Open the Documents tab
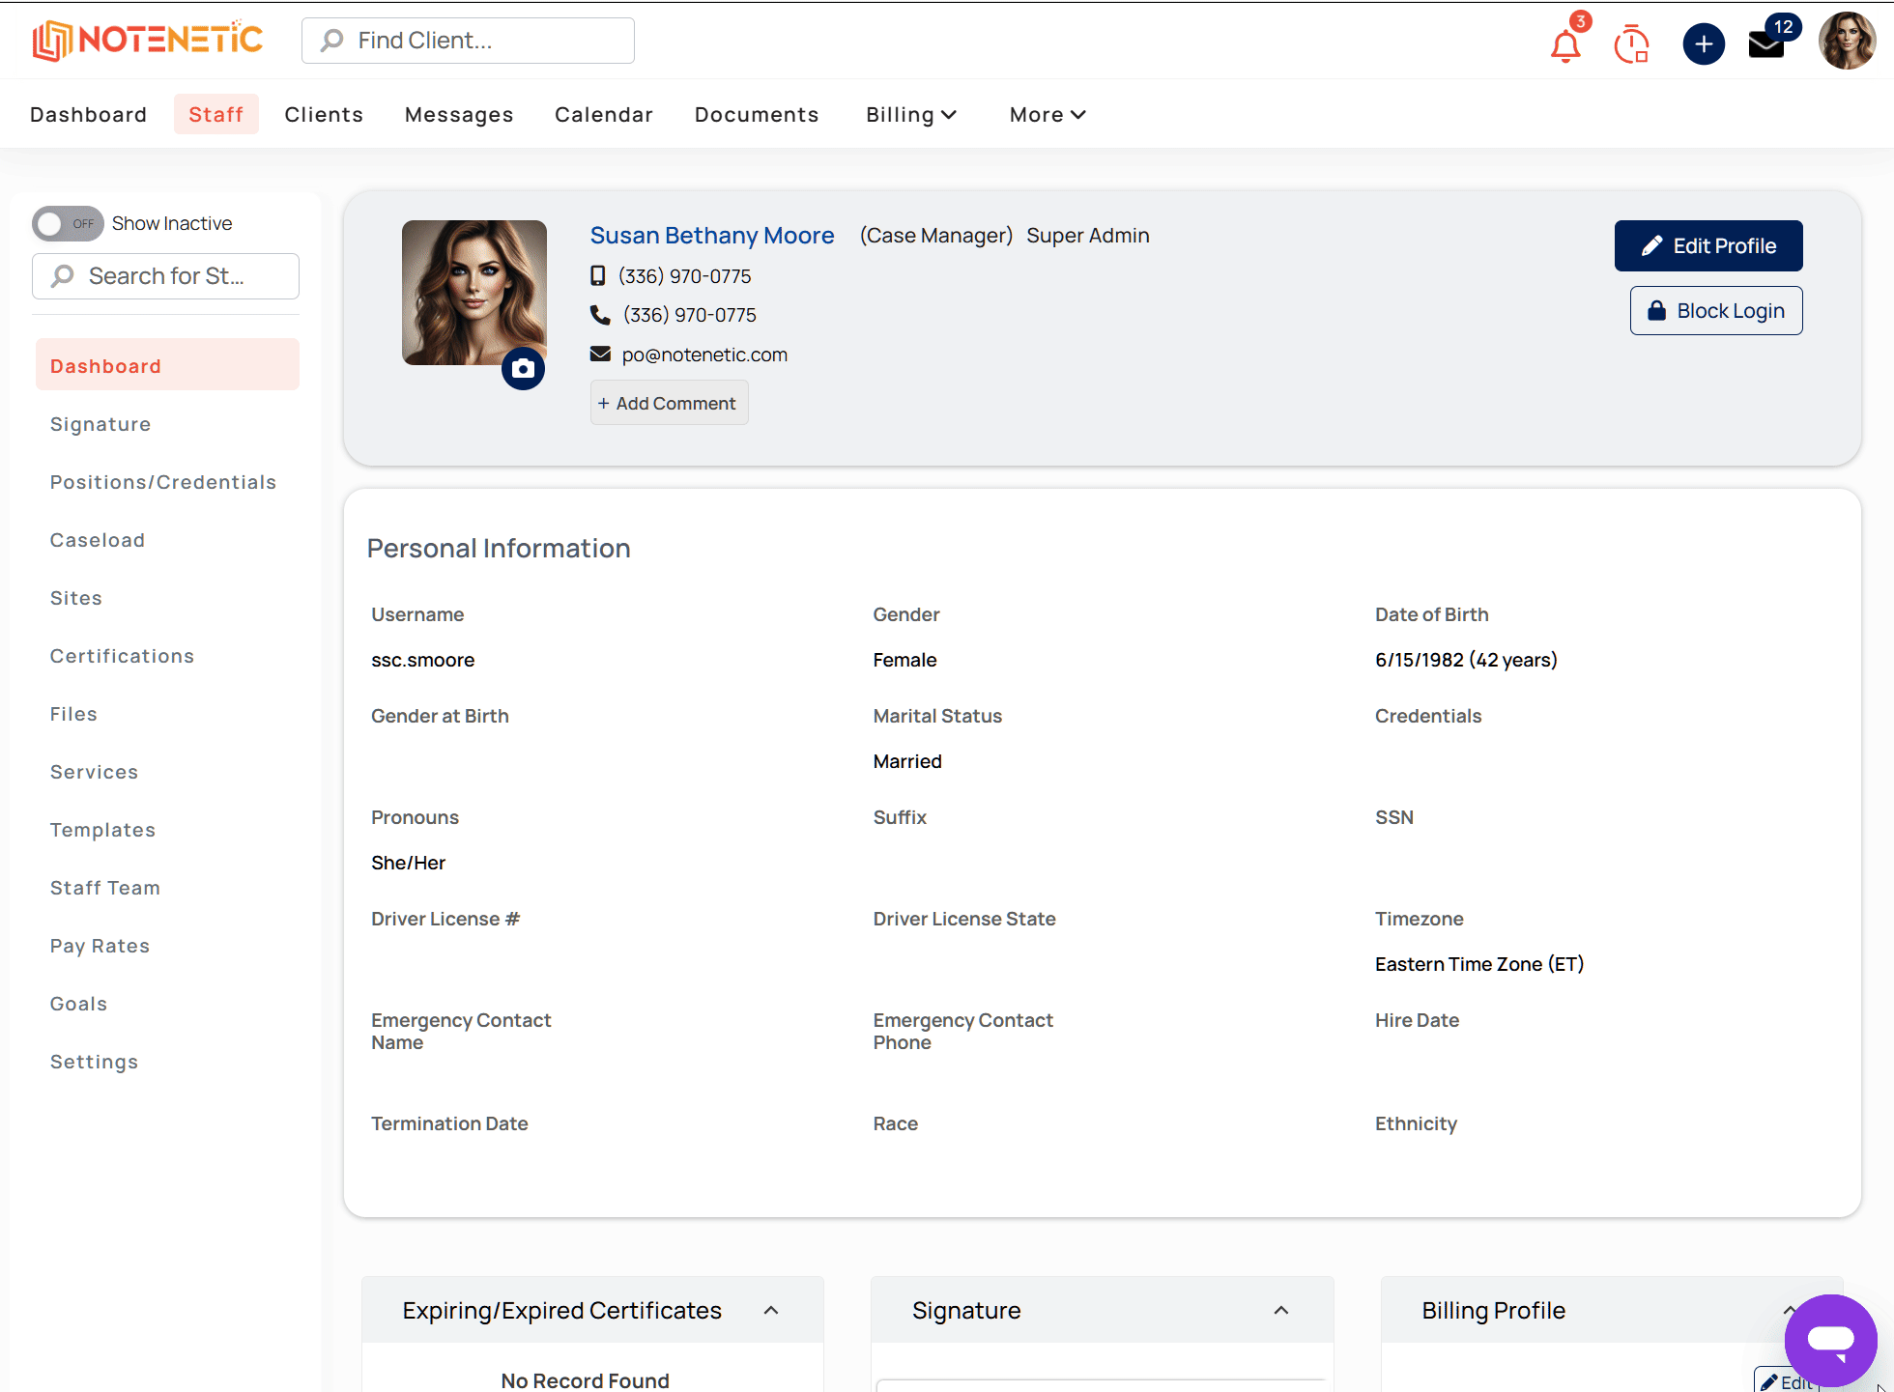This screenshot has height=1392, width=1894. 757,115
